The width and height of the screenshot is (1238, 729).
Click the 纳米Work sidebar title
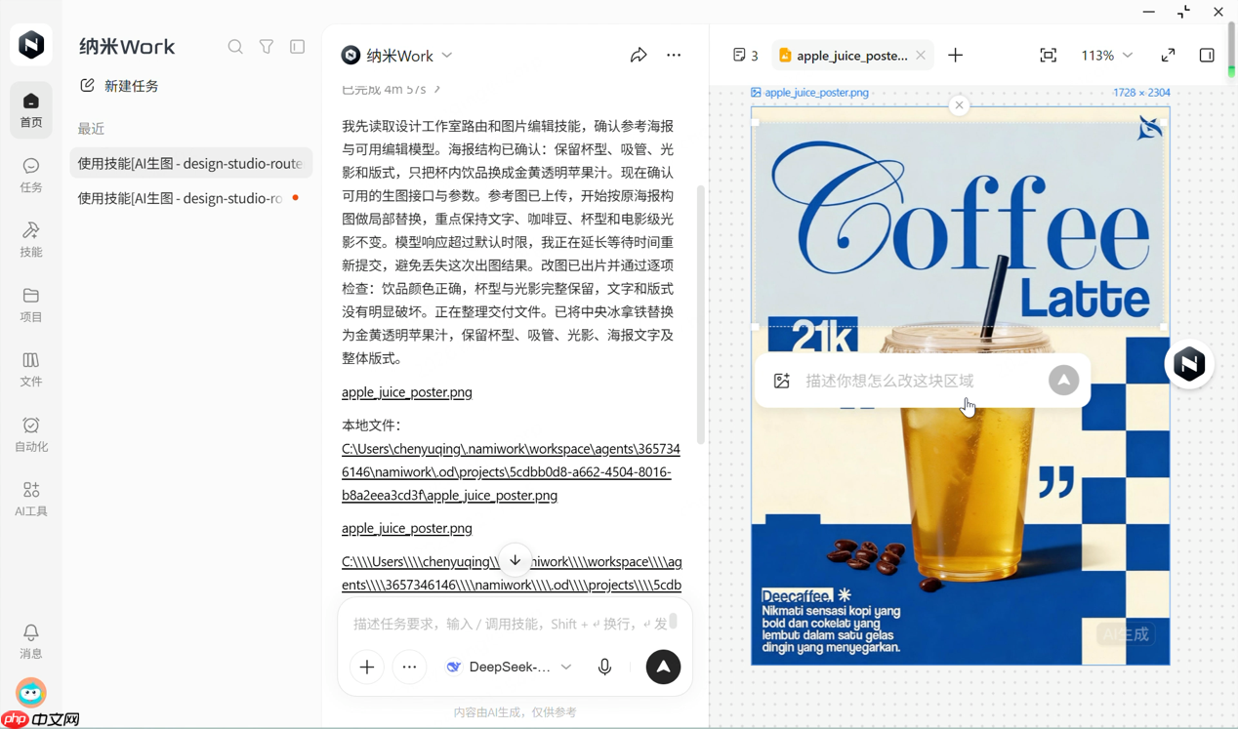point(127,47)
